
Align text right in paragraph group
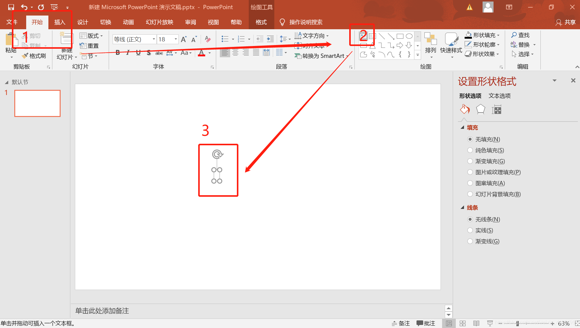point(246,53)
